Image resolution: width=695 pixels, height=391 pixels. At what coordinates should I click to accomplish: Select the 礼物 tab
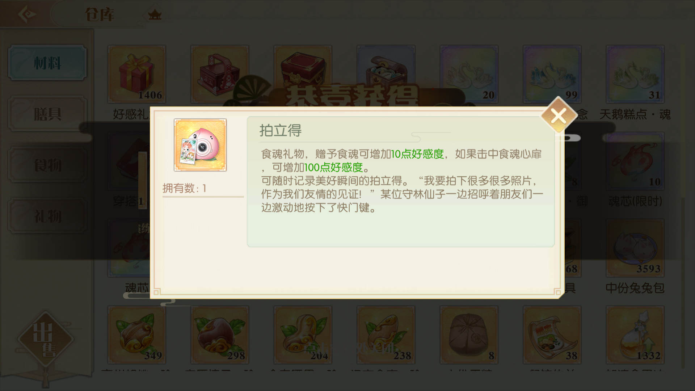click(x=47, y=216)
